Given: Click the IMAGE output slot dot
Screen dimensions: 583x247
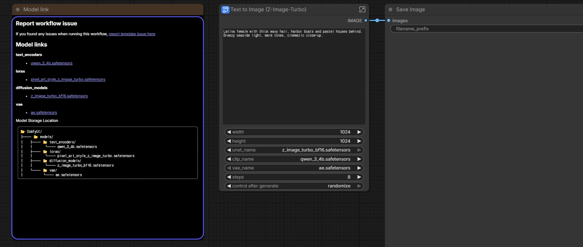Looking at the screenshot, I should 366,21.
